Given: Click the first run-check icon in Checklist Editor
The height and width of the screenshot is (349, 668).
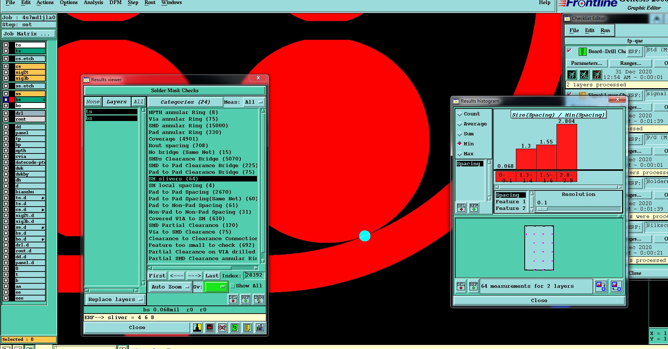Looking at the screenshot, I should click(572, 75).
